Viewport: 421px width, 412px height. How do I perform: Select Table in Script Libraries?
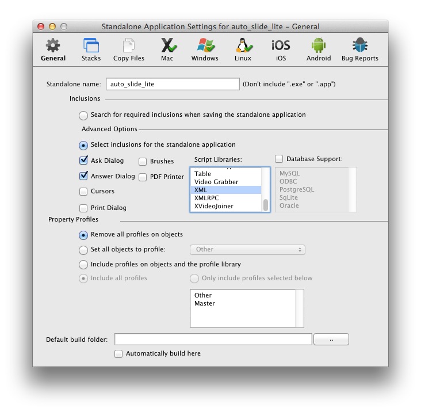coord(225,174)
